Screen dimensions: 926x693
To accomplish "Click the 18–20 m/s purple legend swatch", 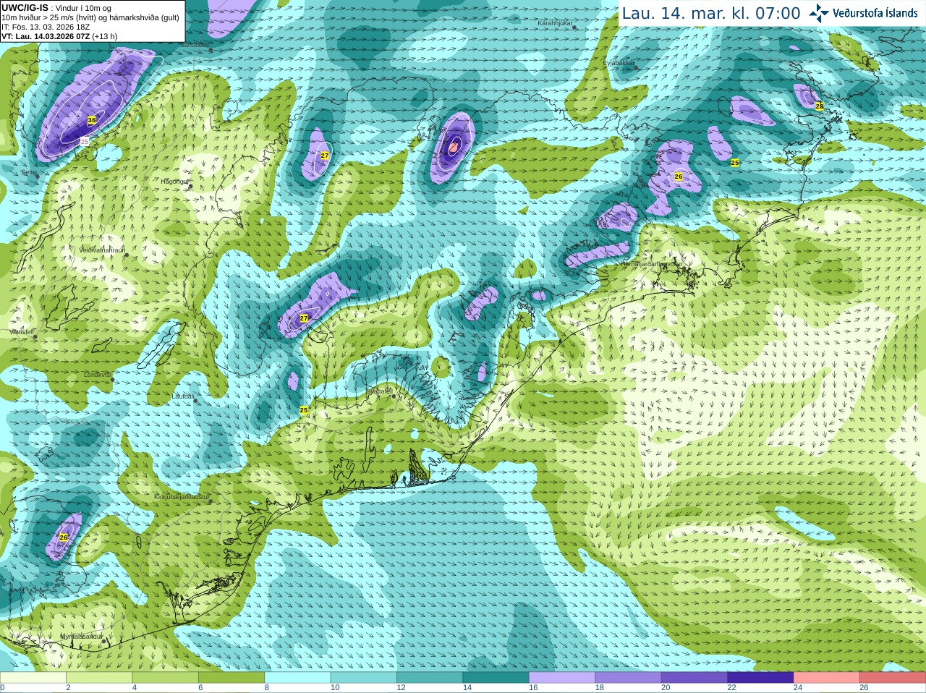I will click(629, 678).
